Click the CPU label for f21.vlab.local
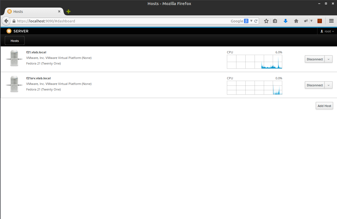The image size is (337, 219). [x=230, y=52]
